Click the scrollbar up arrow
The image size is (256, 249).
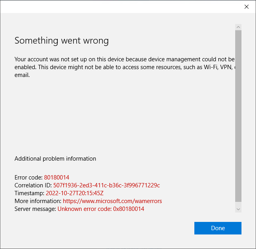(x=238, y=27)
